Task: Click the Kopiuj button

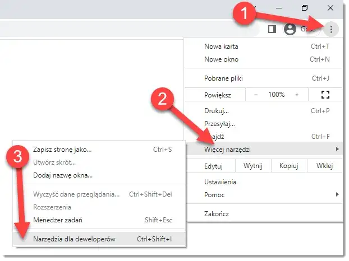Action: (x=289, y=166)
